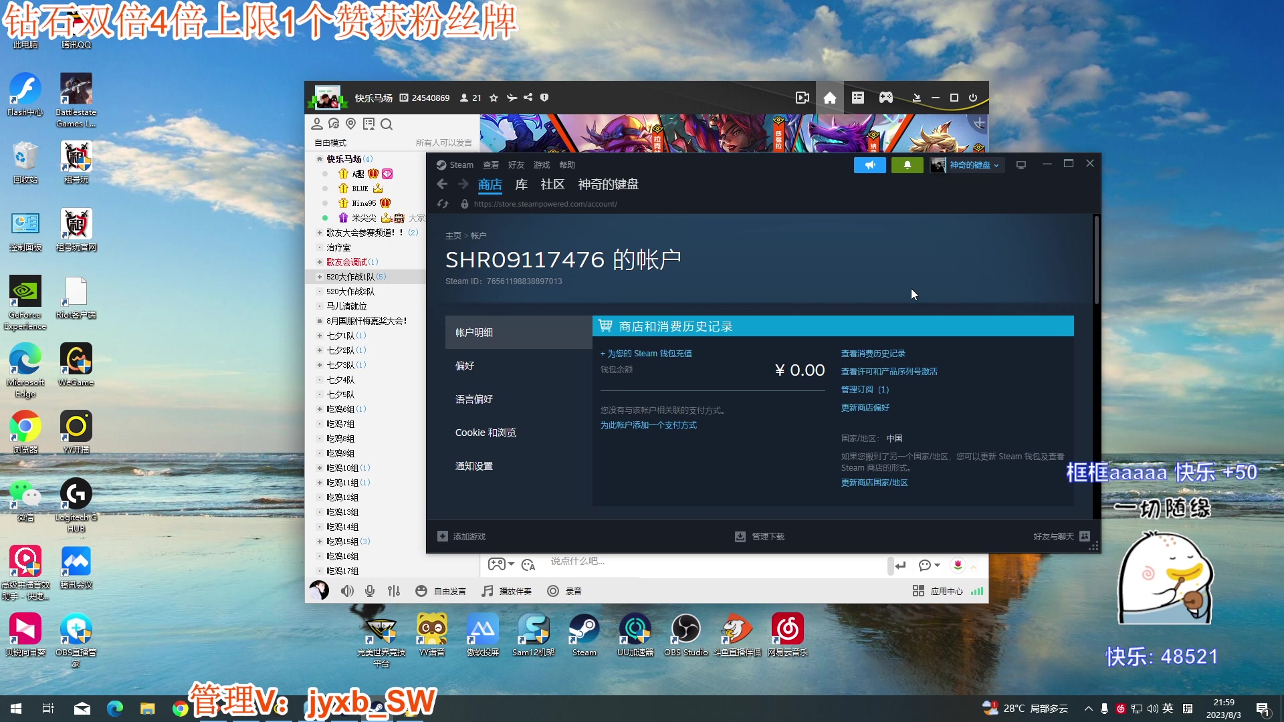Click YY channel search magnifier icon
This screenshot has width=1284, height=722.
pos(387,124)
